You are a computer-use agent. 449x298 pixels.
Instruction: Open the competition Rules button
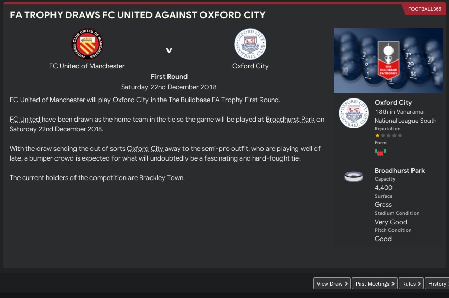(411, 284)
